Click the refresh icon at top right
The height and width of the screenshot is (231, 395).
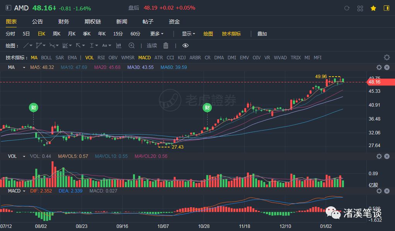point(347,8)
